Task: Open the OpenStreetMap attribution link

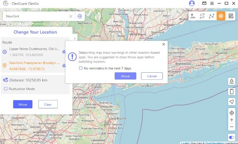Action: (215, 143)
